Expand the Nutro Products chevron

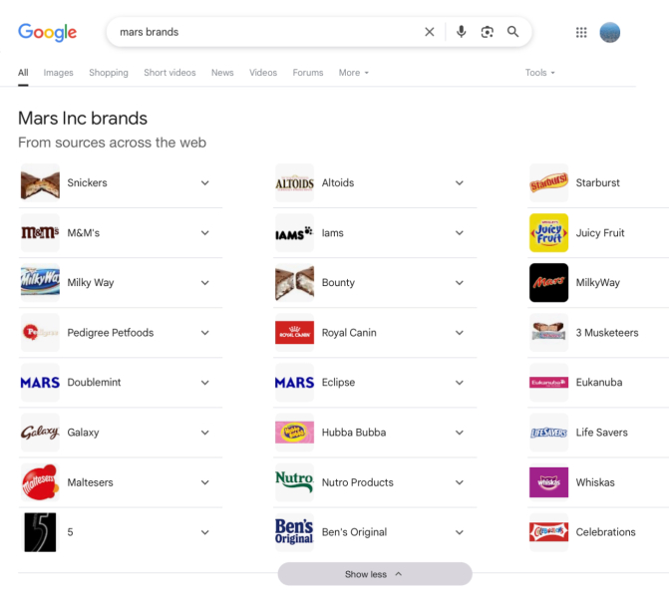[459, 482]
